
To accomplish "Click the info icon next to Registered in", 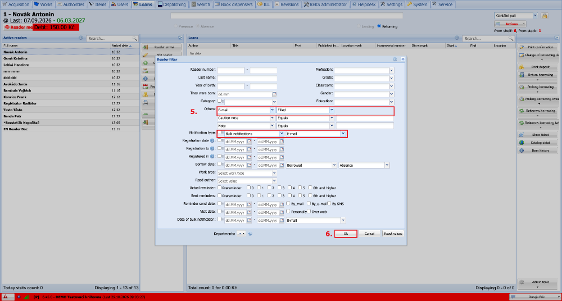I will click(x=212, y=156).
